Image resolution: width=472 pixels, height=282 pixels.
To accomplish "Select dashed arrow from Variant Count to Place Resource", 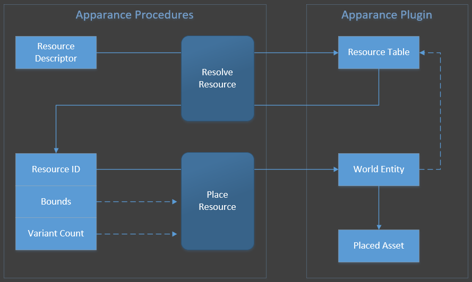I will (x=137, y=234).
